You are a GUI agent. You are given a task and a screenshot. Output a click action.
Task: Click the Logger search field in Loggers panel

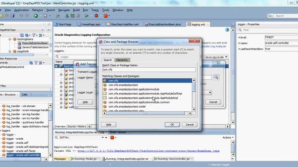(x=76, y=57)
